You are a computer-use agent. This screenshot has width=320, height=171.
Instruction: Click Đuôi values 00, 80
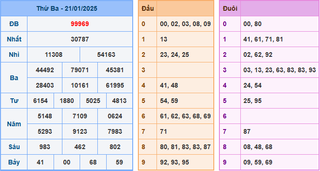pos(252,24)
